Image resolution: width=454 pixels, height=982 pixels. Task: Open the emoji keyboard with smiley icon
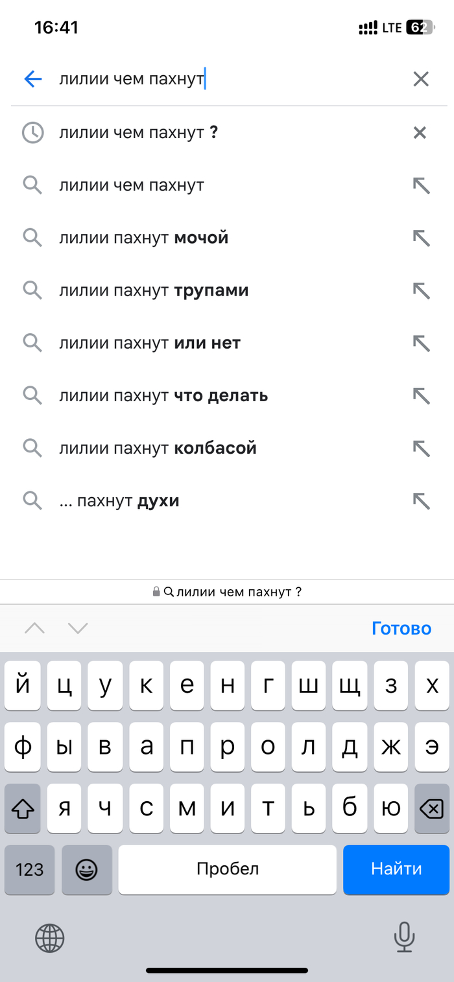86,869
